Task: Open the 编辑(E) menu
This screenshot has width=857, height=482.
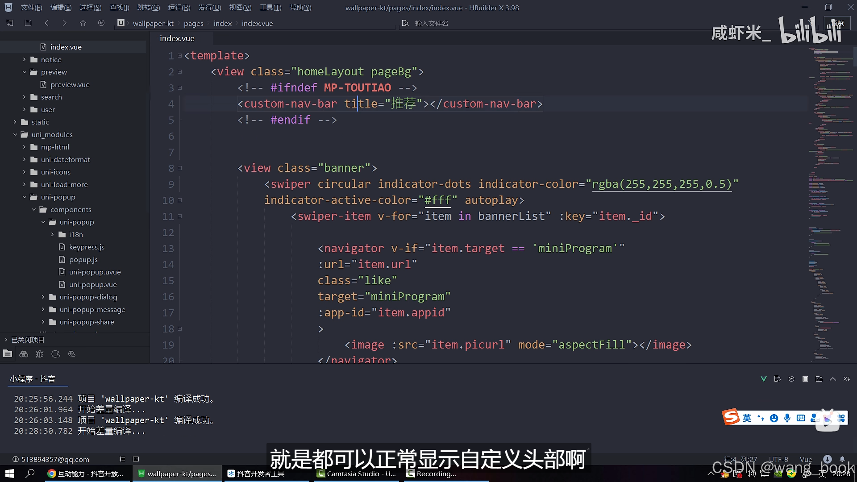Action: point(61,8)
